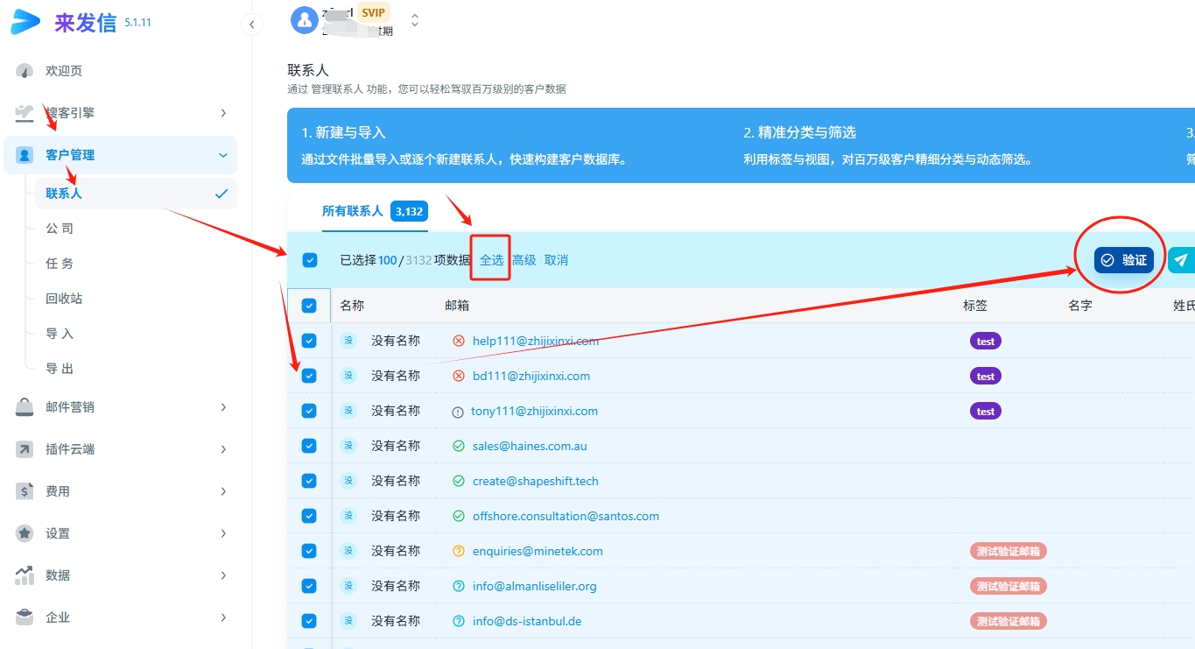Open the 公司 submenu item
Viewport: 1195px width, 649px height.
60,229
